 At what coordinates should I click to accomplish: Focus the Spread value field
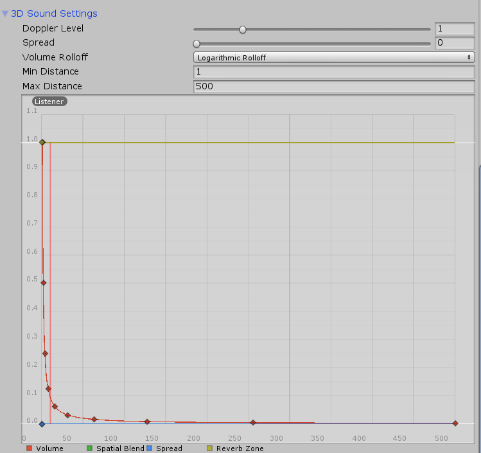pyautogui.click(x=454, y=43)
